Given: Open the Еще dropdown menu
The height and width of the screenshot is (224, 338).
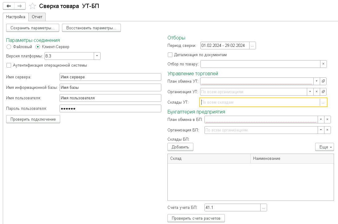Looking at the screenshot, I should tap(324, 147).
